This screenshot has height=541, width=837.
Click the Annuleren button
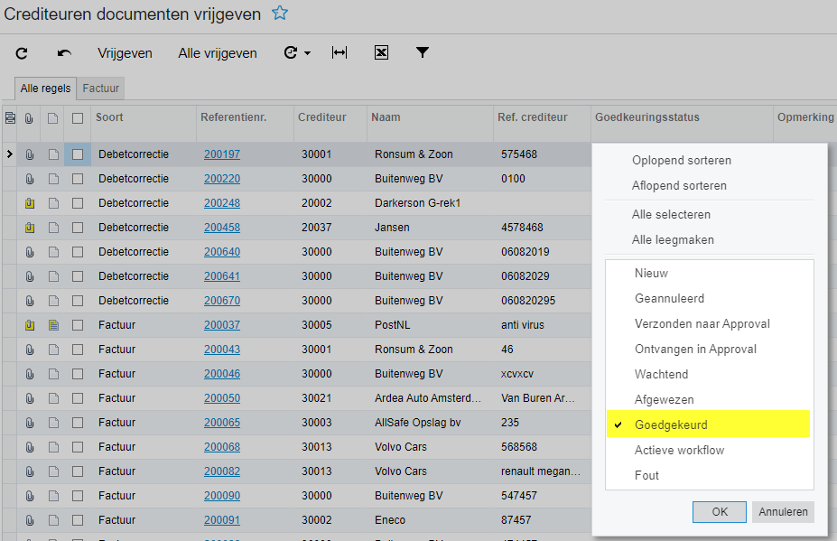pos(783,511)
